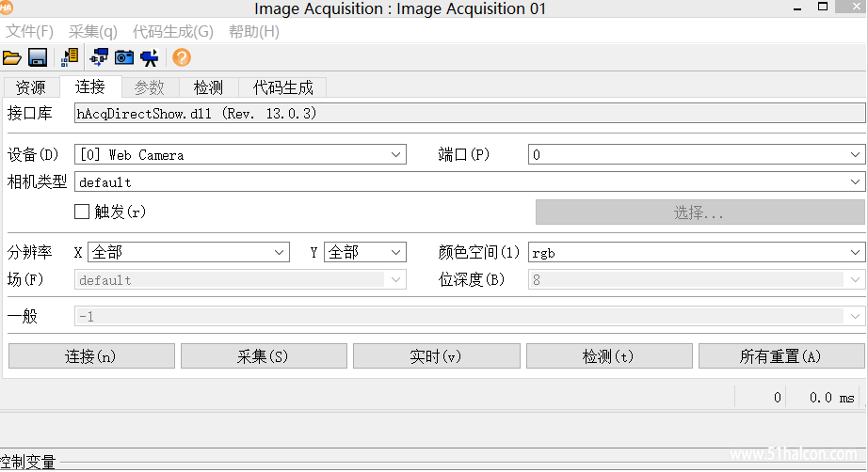The width and height of the screenshot is (868, 472).
Task: Open the 一般 dropdown showing -1
Action: point(470,316)
